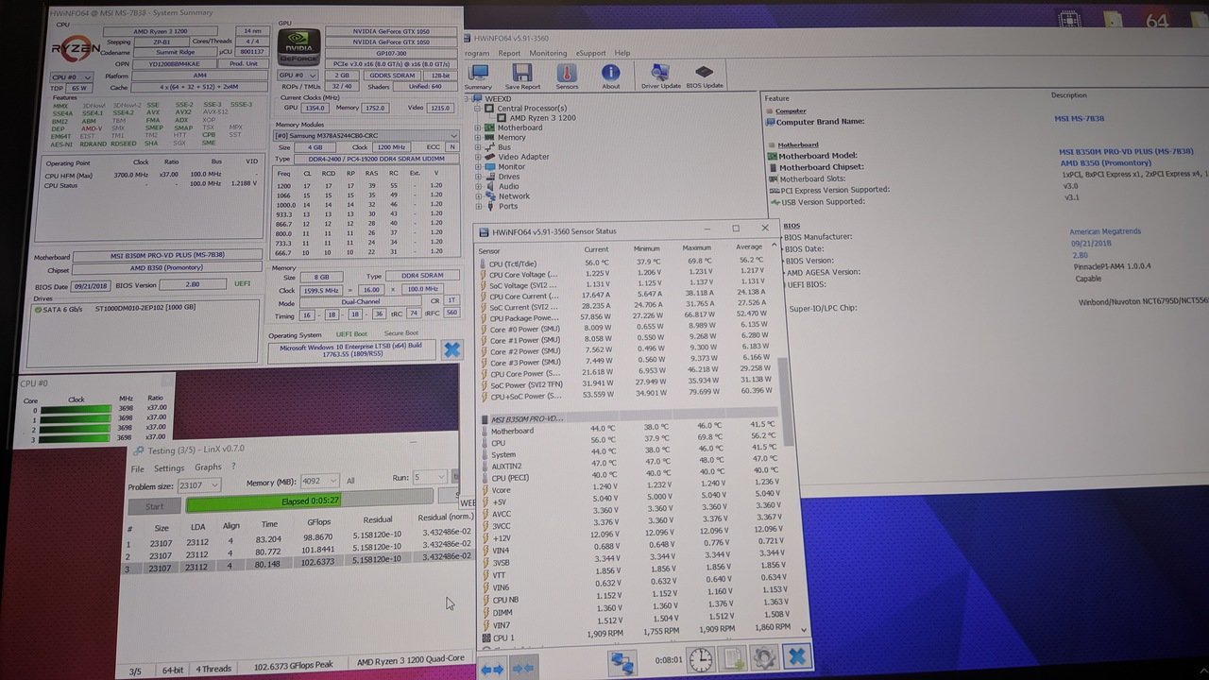This screenshot has height=680, width=1209.
Task: Click the WEEXD computer icon in the tree
Action: coord(478,98)
